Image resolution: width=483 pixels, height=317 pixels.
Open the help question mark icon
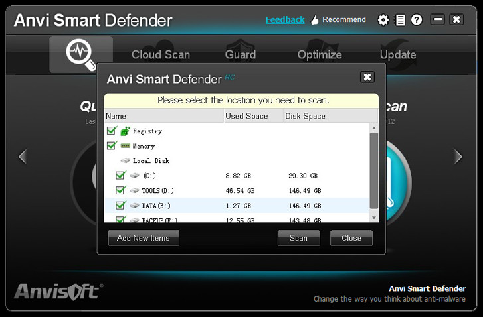click(417, 20)
